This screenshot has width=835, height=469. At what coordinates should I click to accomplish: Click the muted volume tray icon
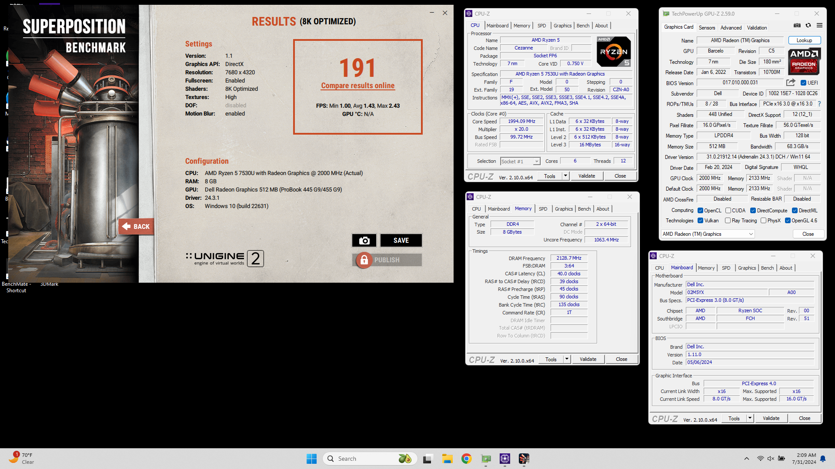[771, 459]
